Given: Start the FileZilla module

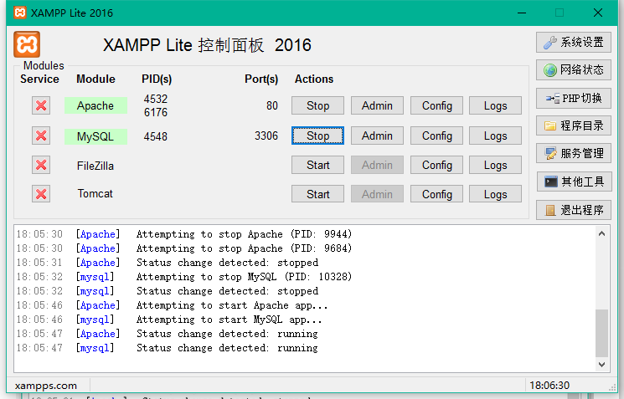Looking at the screenshot, I should (317, 165).
